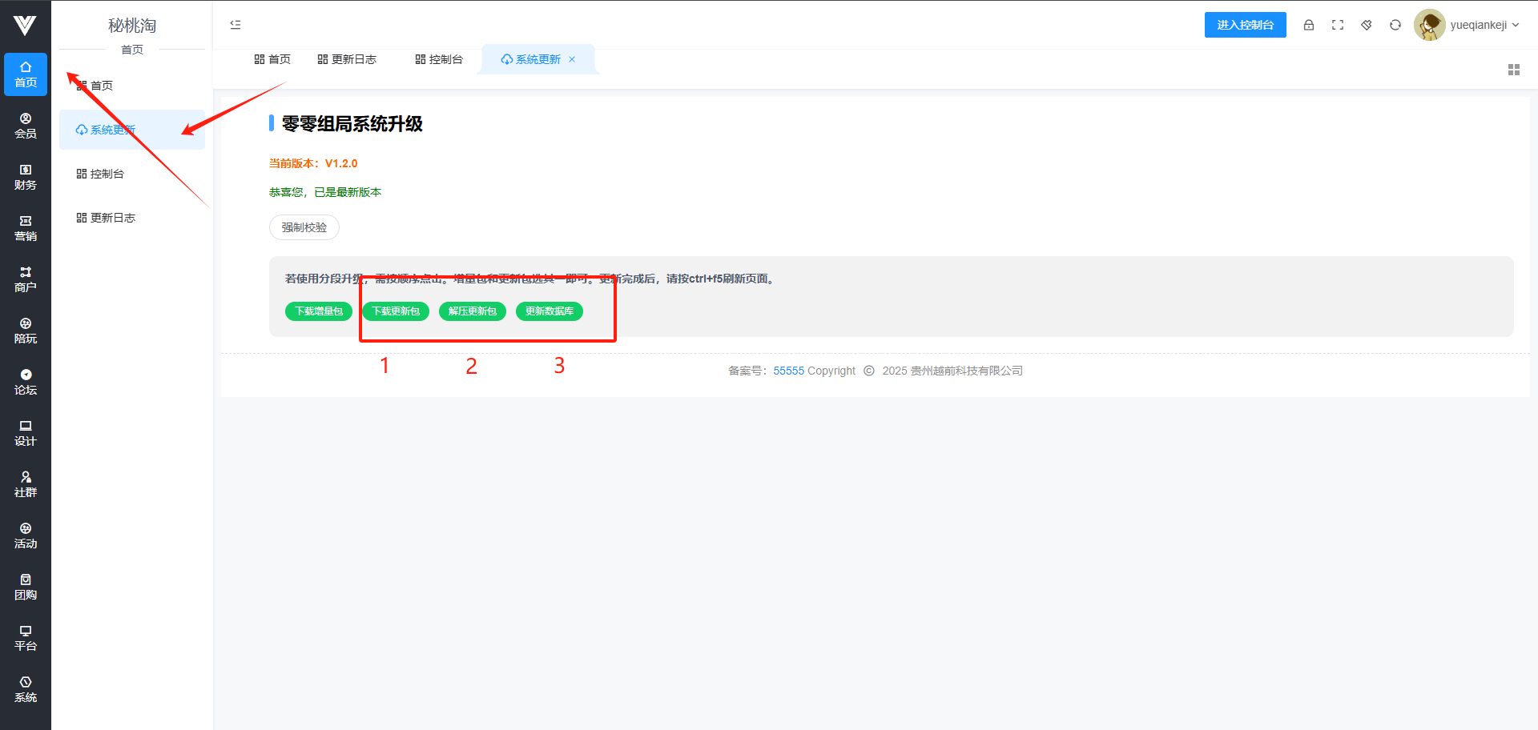Open the tab grid options icon
Image resolution: width=1538 pixels, height=730 pixels.
pos(1513,70)
